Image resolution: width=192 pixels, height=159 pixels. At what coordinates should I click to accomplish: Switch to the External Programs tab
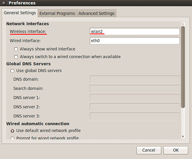click(x=57, y=13)
